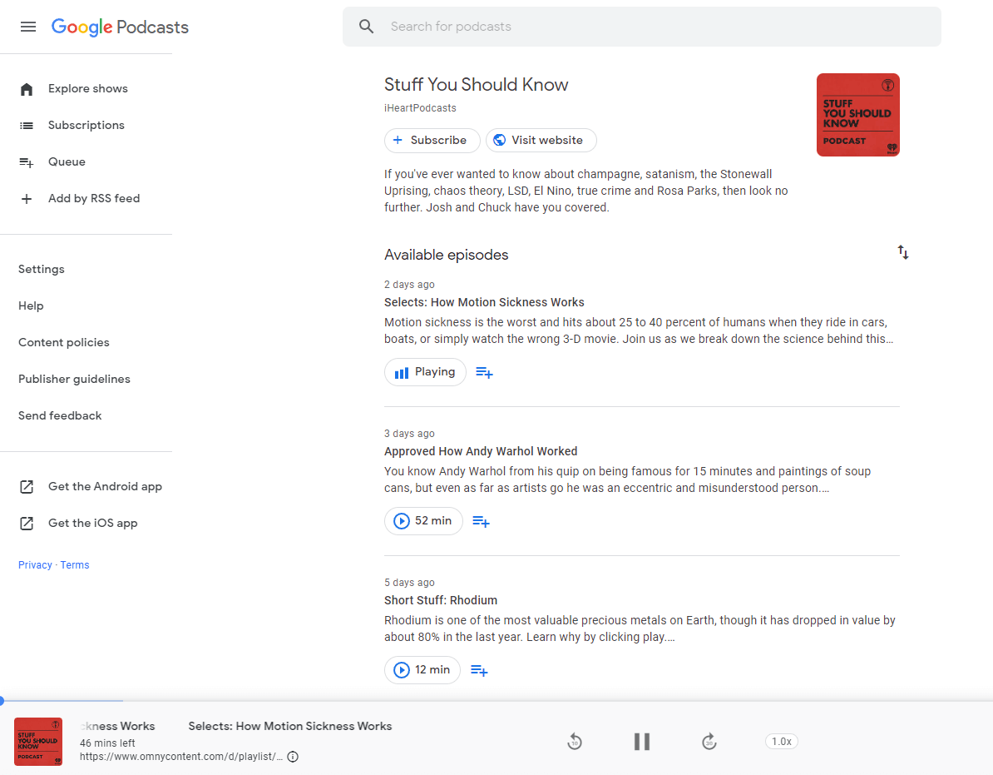Play the 52 min Andy Warhol episode
Viewport: 993px width, 775px height.
(423, 521)
